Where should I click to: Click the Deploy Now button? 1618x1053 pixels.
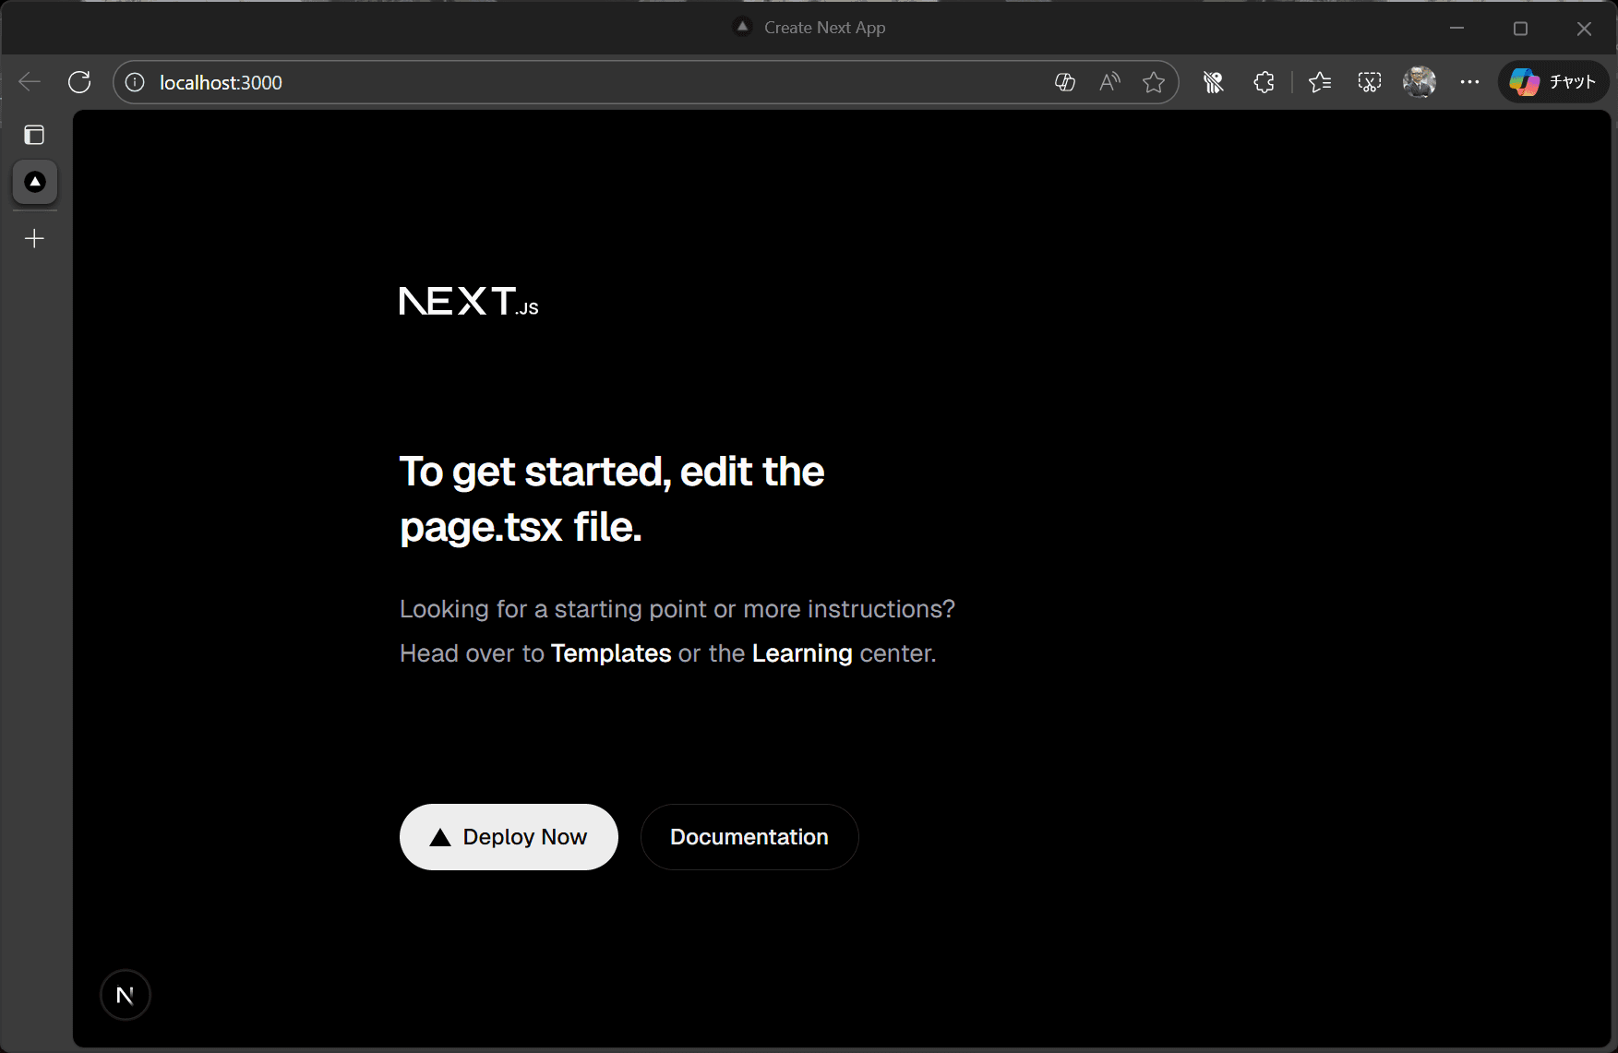(x=509, y=837)
